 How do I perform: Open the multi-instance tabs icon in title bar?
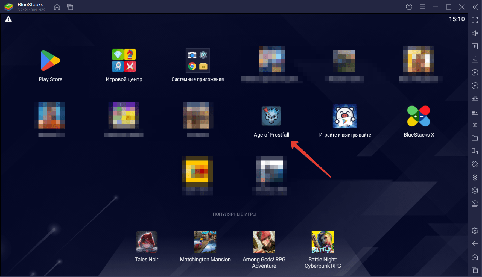(70, 7)
